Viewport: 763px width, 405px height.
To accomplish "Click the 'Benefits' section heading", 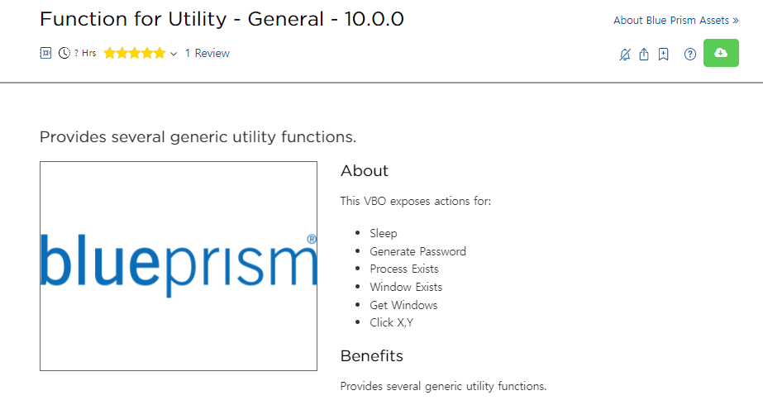I will [x=372, y=356].
